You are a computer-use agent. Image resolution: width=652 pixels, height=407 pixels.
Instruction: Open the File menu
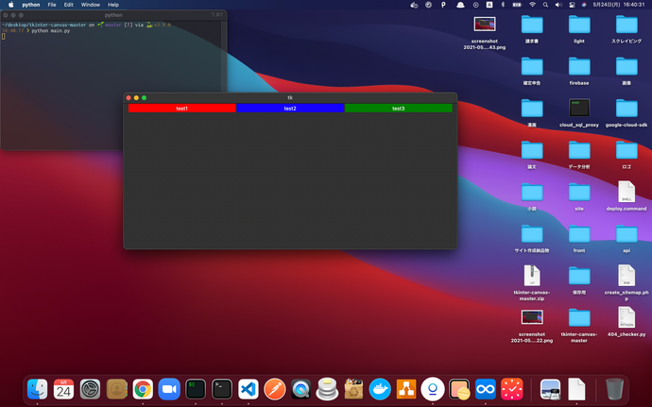(52, 5)
